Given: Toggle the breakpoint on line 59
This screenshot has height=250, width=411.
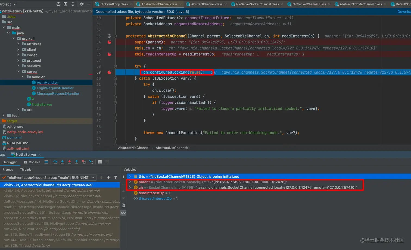Looking at the screenshot, I should 109,72.
